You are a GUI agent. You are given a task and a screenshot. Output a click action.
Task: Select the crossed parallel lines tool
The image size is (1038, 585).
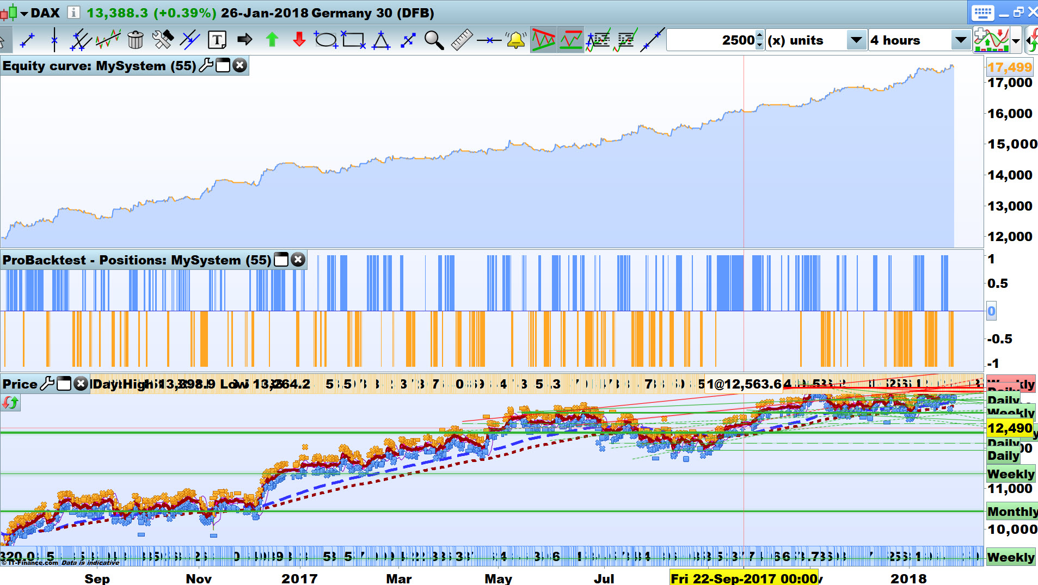(189, 40)
